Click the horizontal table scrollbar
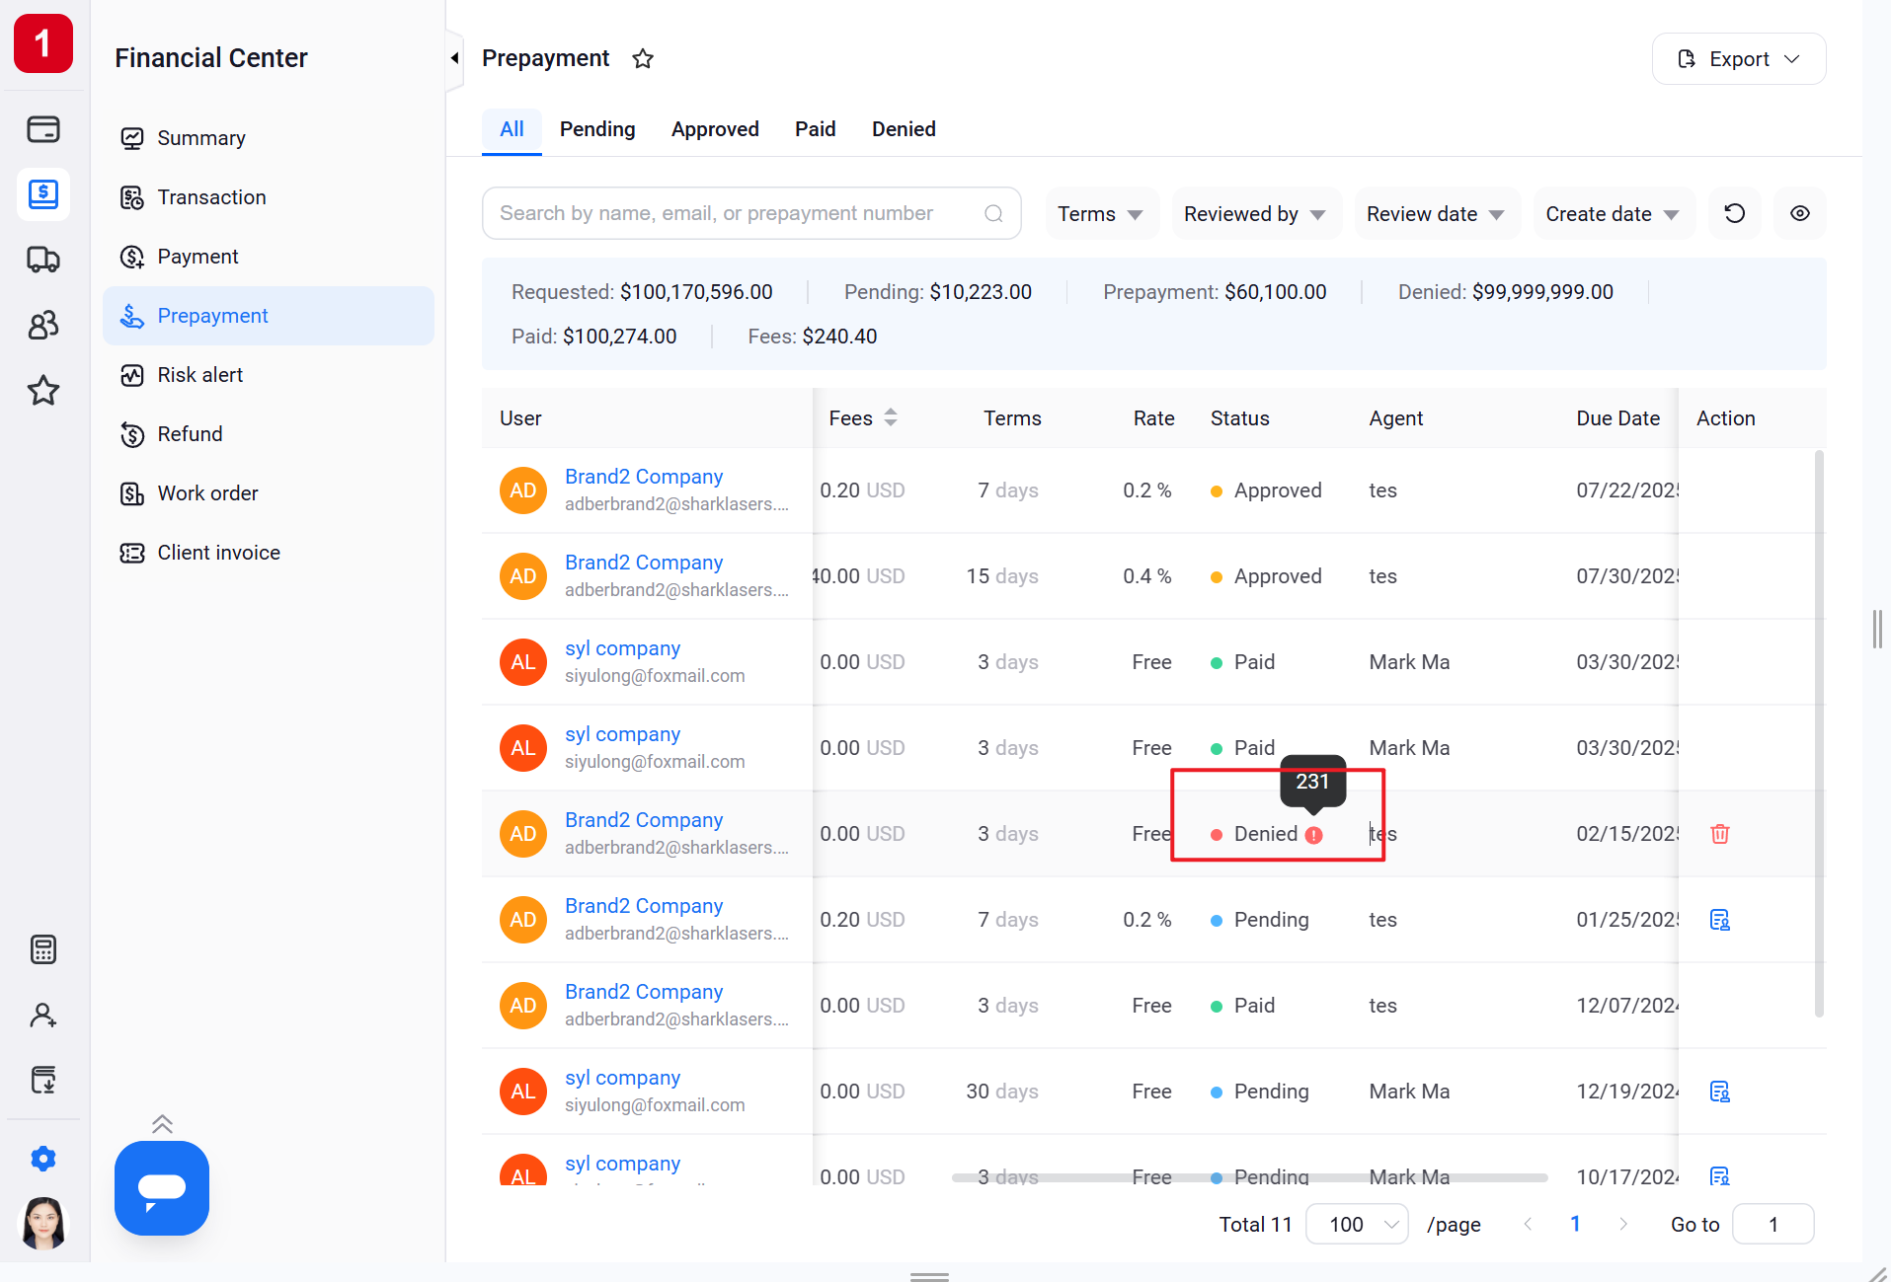The image size is (1891, 1282). (x=1249, y=1177)
